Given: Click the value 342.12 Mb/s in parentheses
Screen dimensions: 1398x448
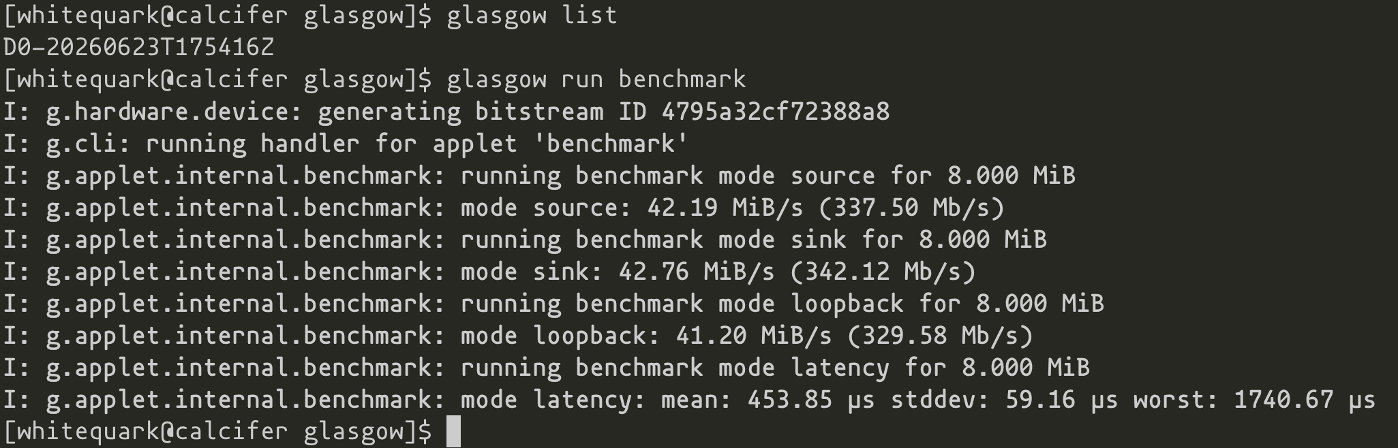Looking at the screenshot, I should 883,272.
